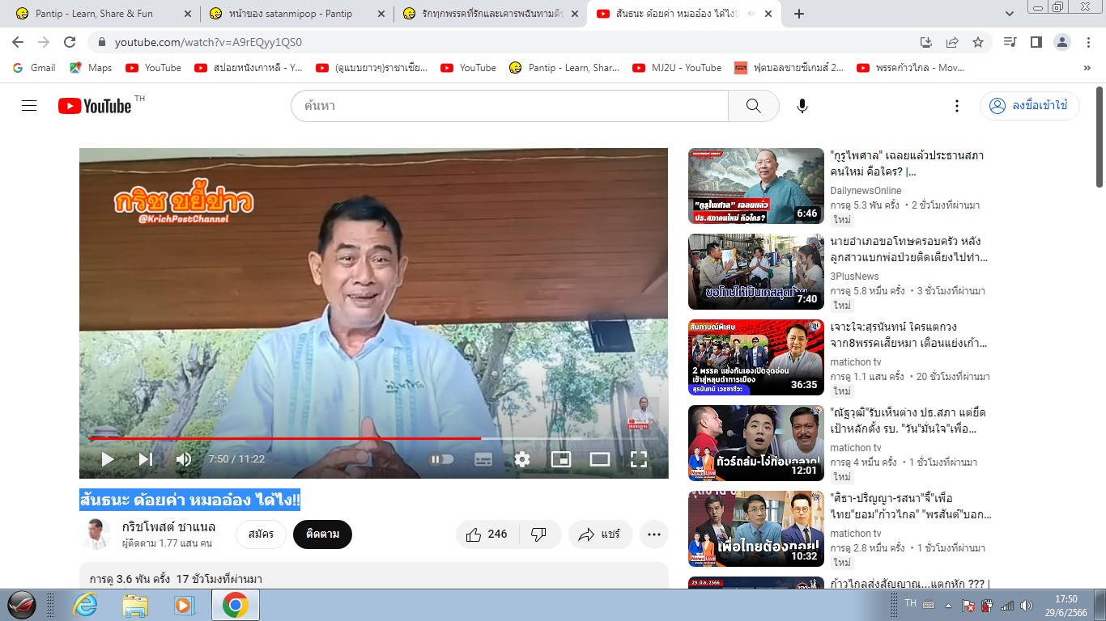
Task: Click the install app icon in address bar
Action: (x=926, y=42)
